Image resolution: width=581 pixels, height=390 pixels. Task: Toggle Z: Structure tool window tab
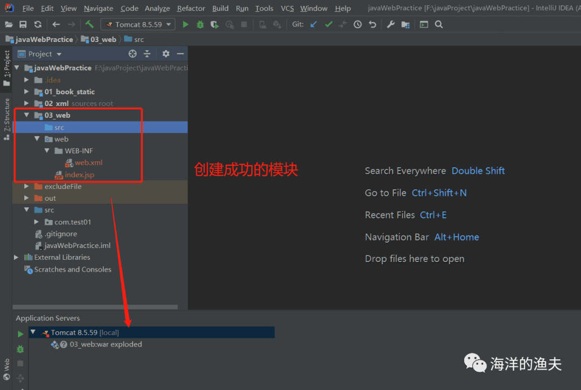(x=6, y=119)
